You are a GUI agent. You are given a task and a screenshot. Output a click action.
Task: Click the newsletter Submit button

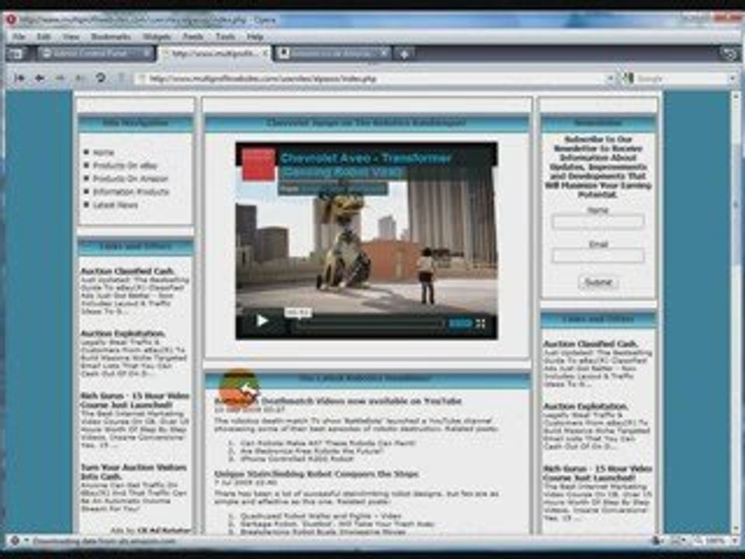coord(598,283)
